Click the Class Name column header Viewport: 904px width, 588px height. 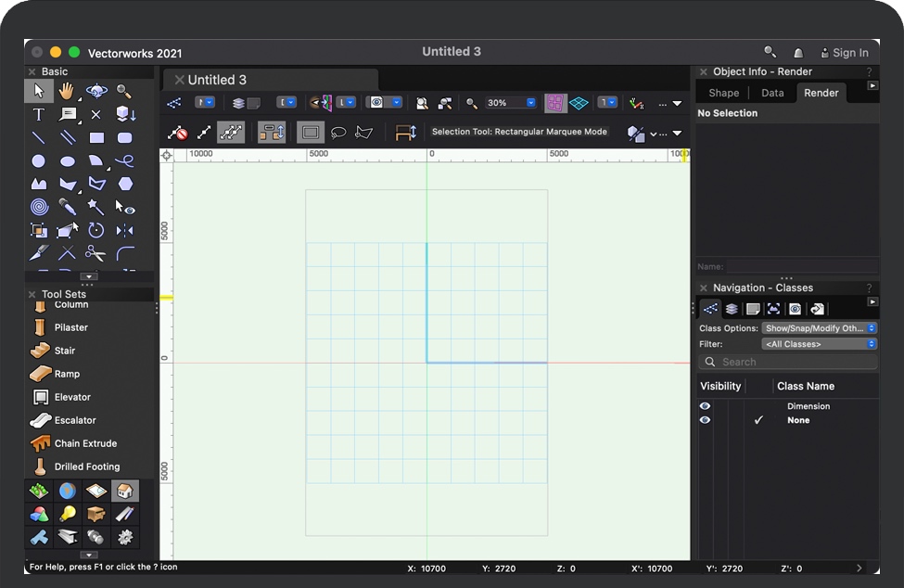805,386
